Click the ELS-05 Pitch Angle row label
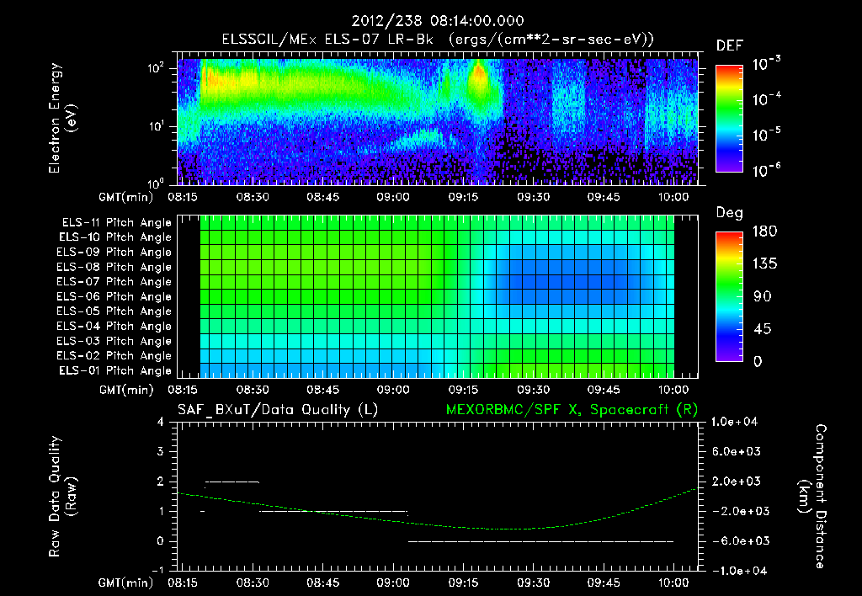The image size is (862, 596). [114, 311]
